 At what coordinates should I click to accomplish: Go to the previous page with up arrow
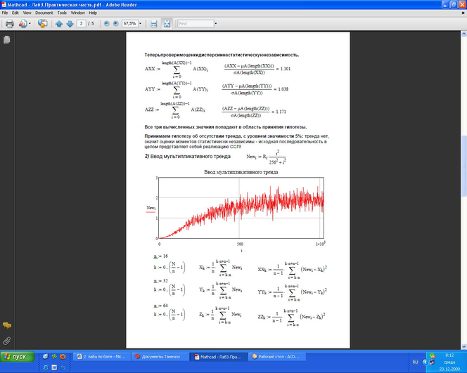tap(59, 23)
